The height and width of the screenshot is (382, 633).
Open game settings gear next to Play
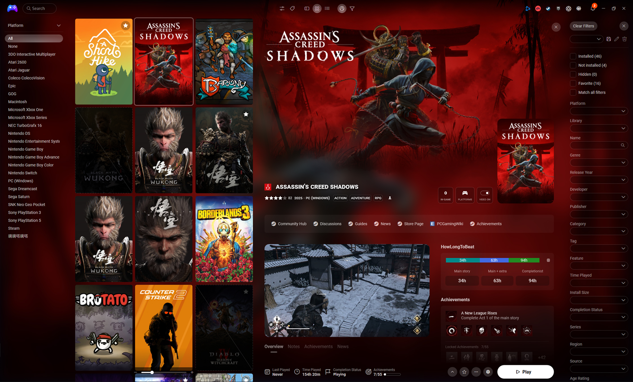coord(488,372)
